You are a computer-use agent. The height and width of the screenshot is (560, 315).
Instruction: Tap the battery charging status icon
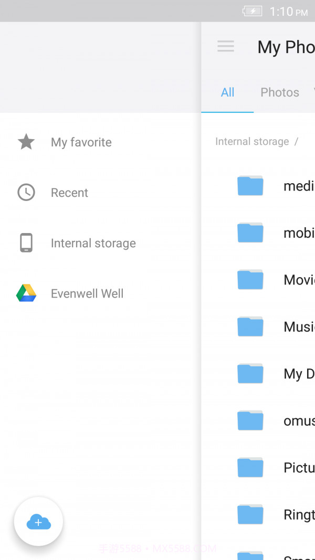[252, 11]
